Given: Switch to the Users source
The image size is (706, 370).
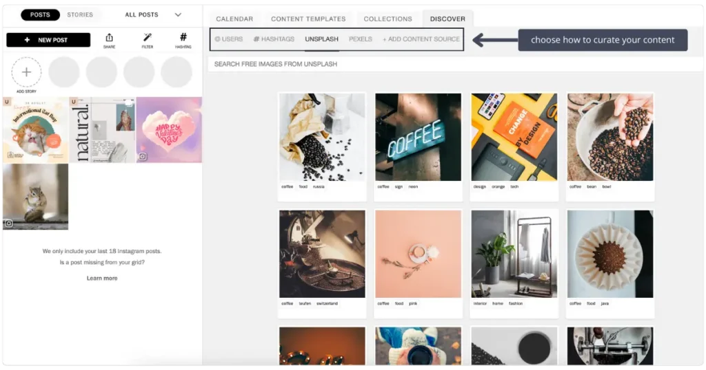Looking at the screenshot, I should point(229,39).
